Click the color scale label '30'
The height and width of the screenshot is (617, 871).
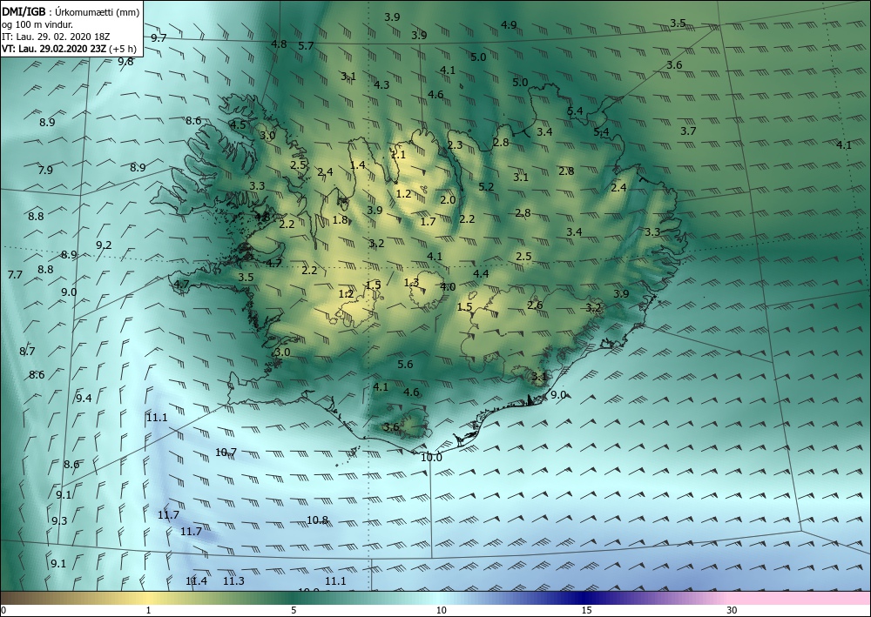[733, 610]
